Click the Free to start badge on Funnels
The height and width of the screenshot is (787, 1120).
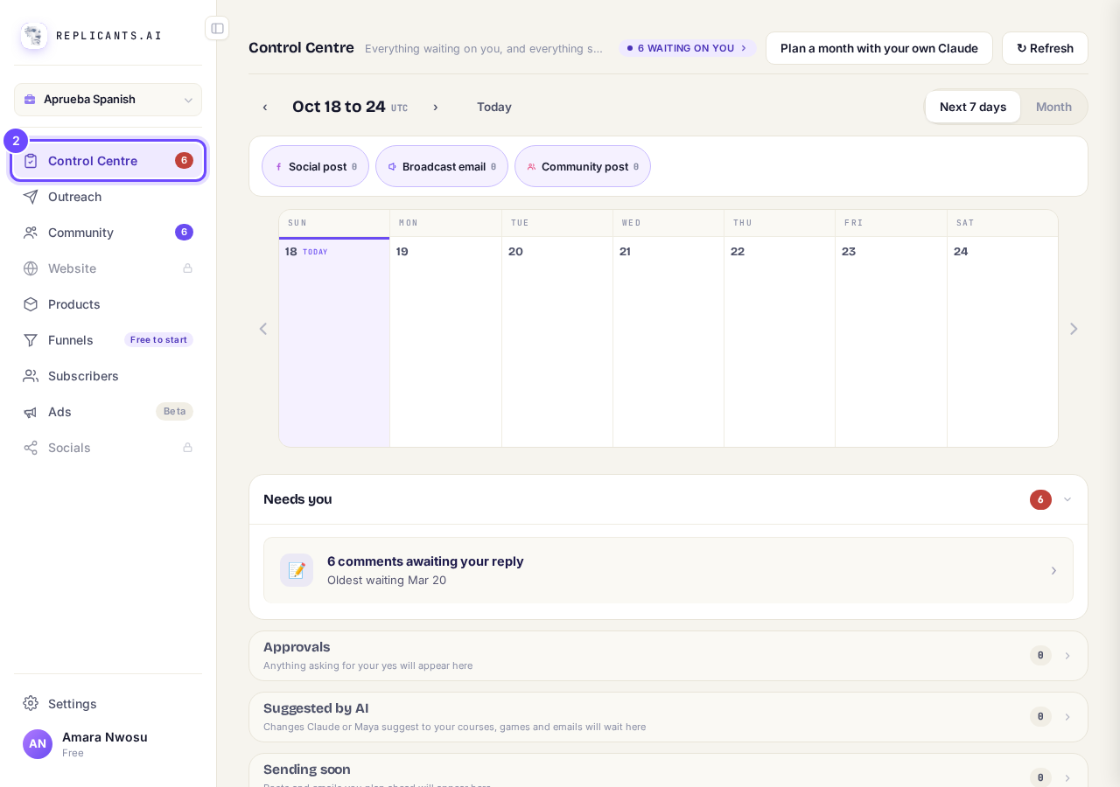click(158, 340)
